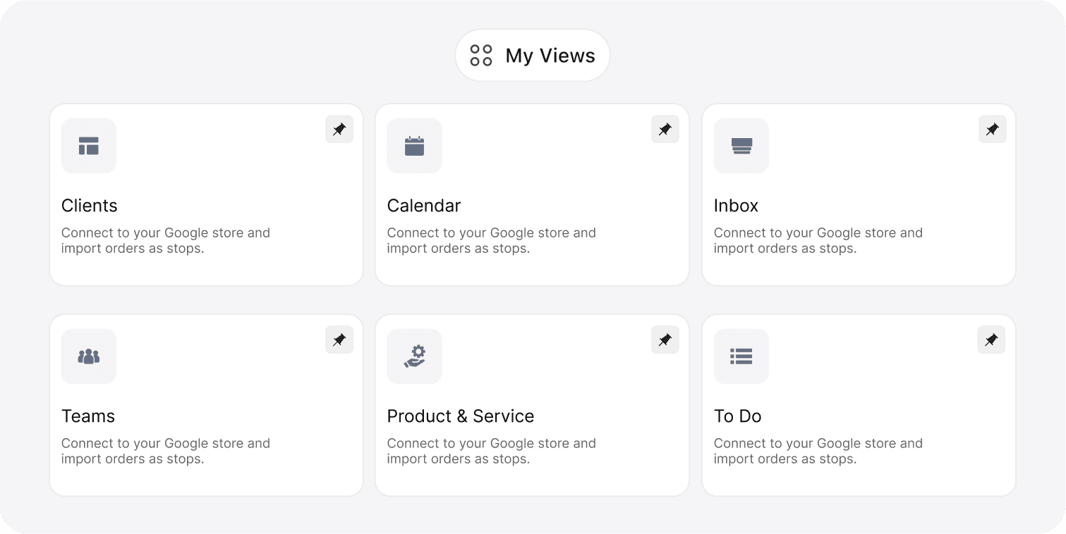Screen dimensions: 1066x534
Task: Click the Inbox tray icon
Action: tap(741, 146)
